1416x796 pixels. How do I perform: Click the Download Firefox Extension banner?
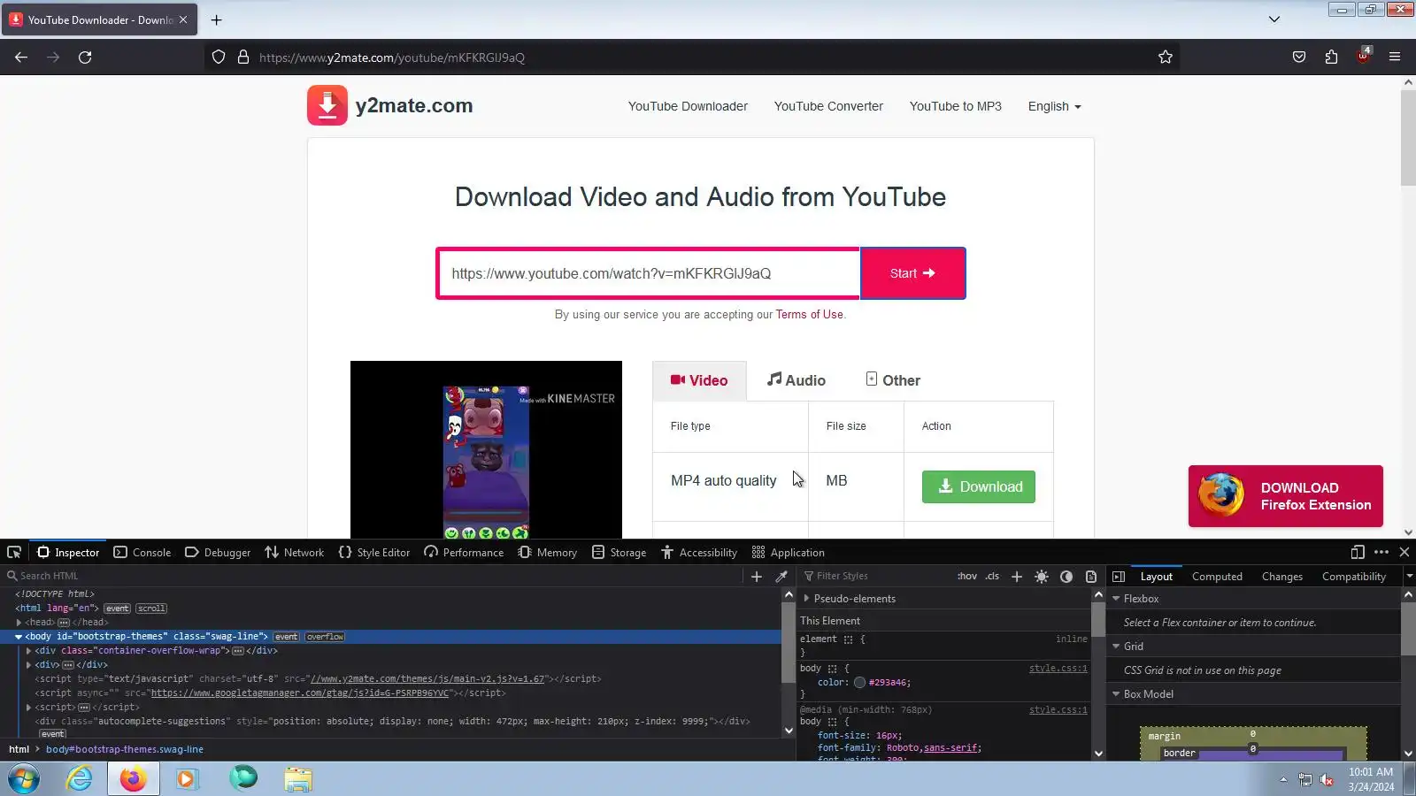click(x=1286, y=496)
